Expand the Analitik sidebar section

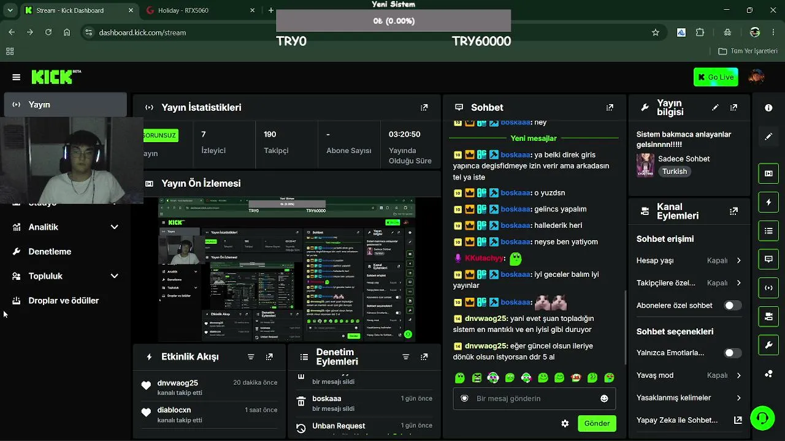(65, 227)
